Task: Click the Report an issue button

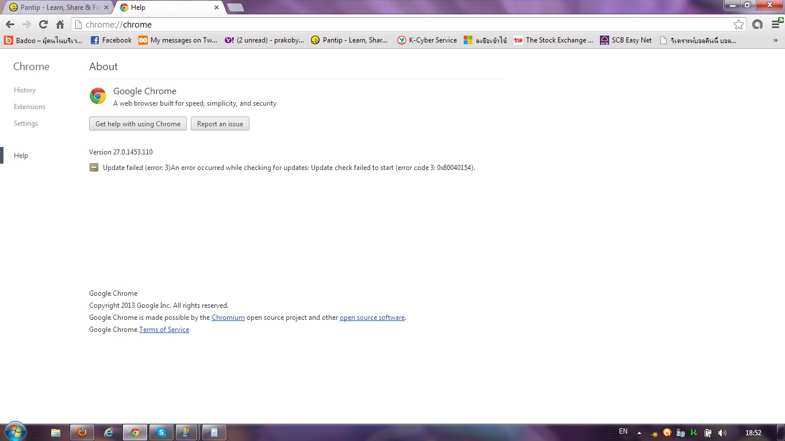Action: coord(220,124)
